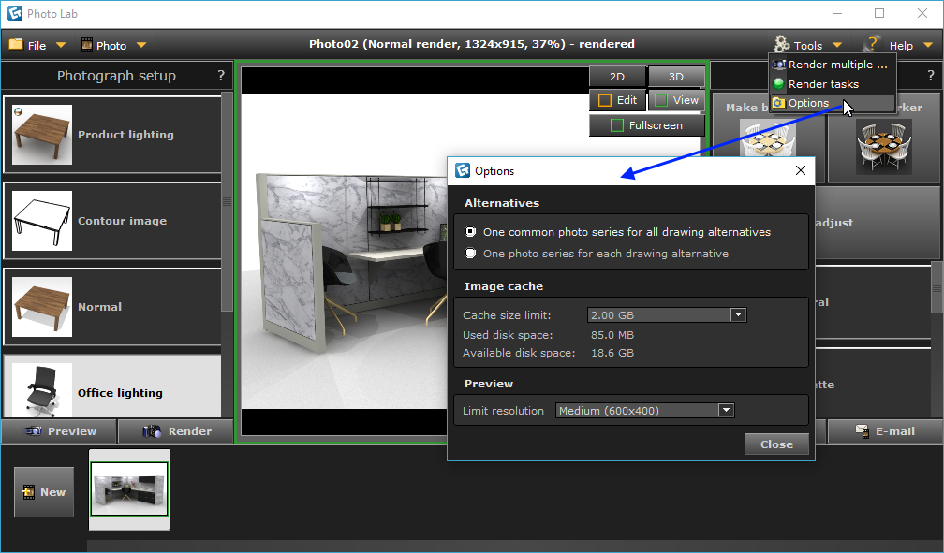Toggle the View checkbox
This screenshot has width=944, height=553.
pyautogui.click(x=661, y=100)
